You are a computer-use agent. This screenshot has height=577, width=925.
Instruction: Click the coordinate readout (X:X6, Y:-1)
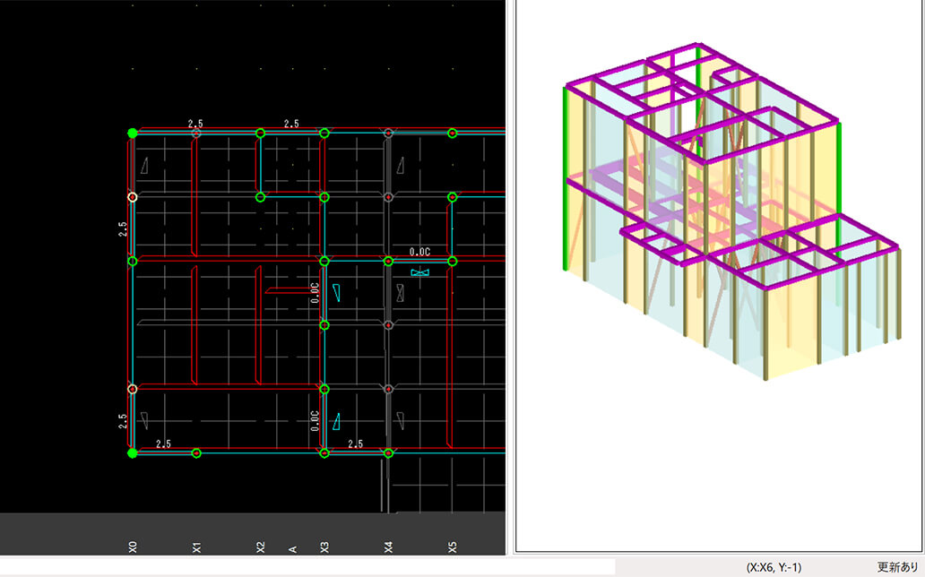[x=774, y=568]
